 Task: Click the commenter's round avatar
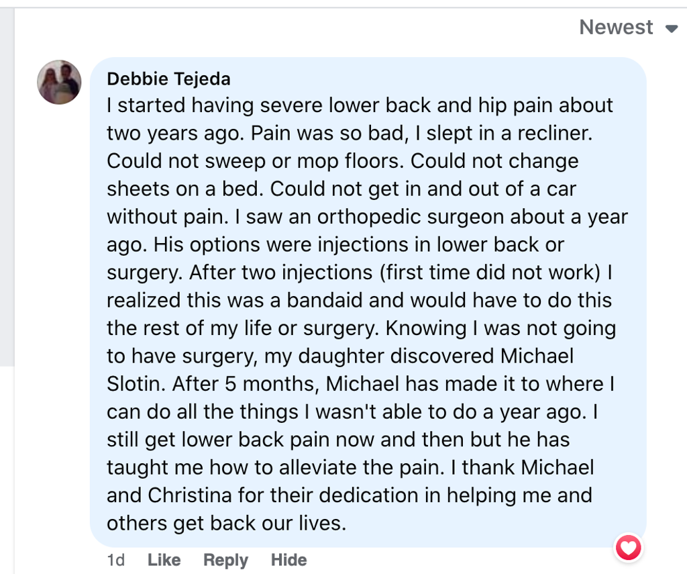tap(59, 82)
